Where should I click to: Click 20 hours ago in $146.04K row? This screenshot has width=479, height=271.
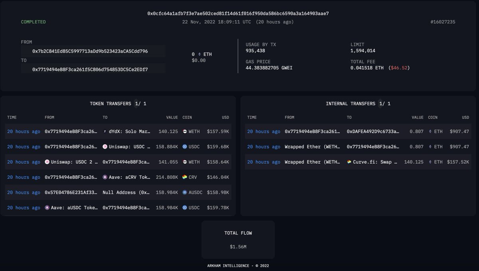click(x=24, y=177)
